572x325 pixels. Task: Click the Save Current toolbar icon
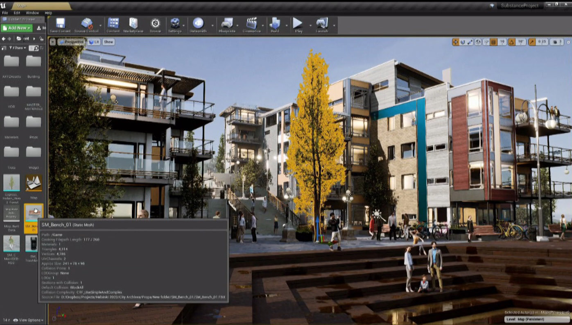[x=60, y=24]
